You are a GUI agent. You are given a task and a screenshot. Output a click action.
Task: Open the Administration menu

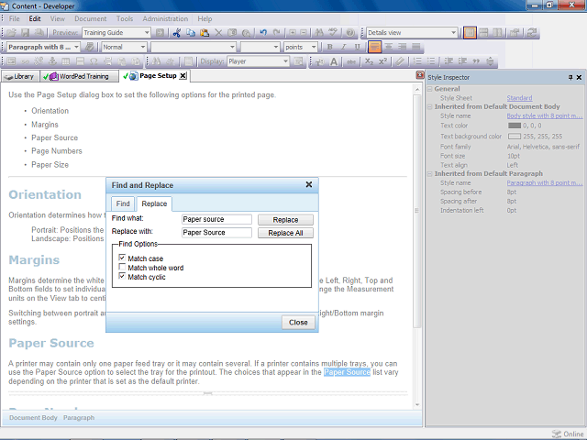tap(165, 18)
